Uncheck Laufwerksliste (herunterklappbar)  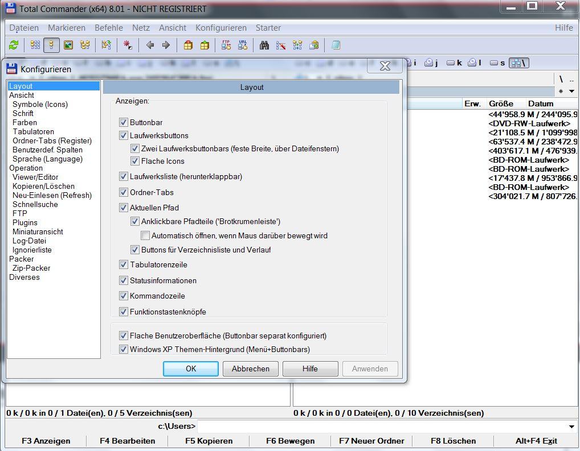click(124, 176)
